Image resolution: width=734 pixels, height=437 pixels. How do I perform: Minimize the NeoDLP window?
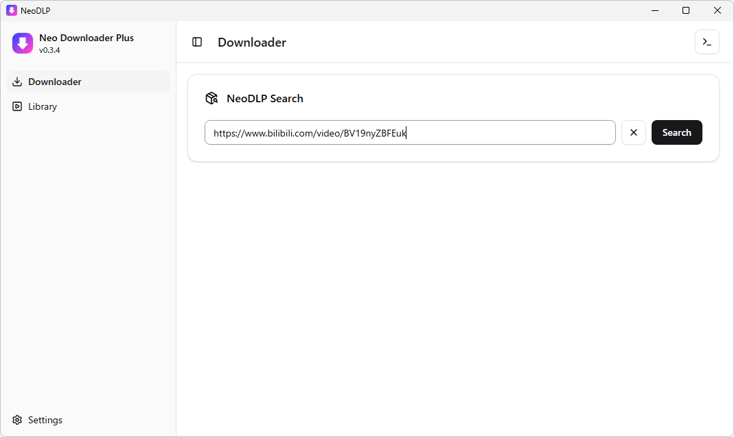tap(654, 10)
